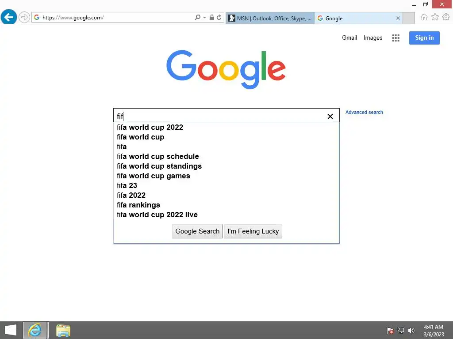
Task: Open the Images link
Action: (372, 38)
